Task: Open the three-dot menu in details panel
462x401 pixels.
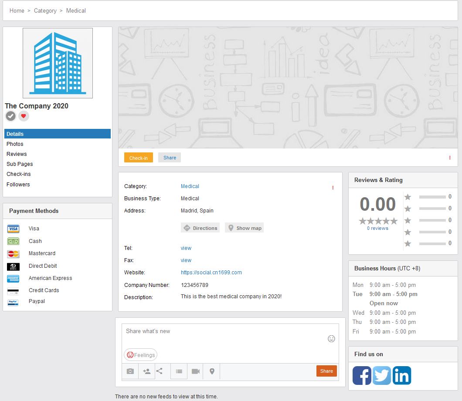Action: (333, 188)
